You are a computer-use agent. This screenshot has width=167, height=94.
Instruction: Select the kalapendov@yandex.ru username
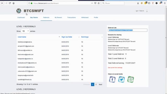(x=25, y=59)
